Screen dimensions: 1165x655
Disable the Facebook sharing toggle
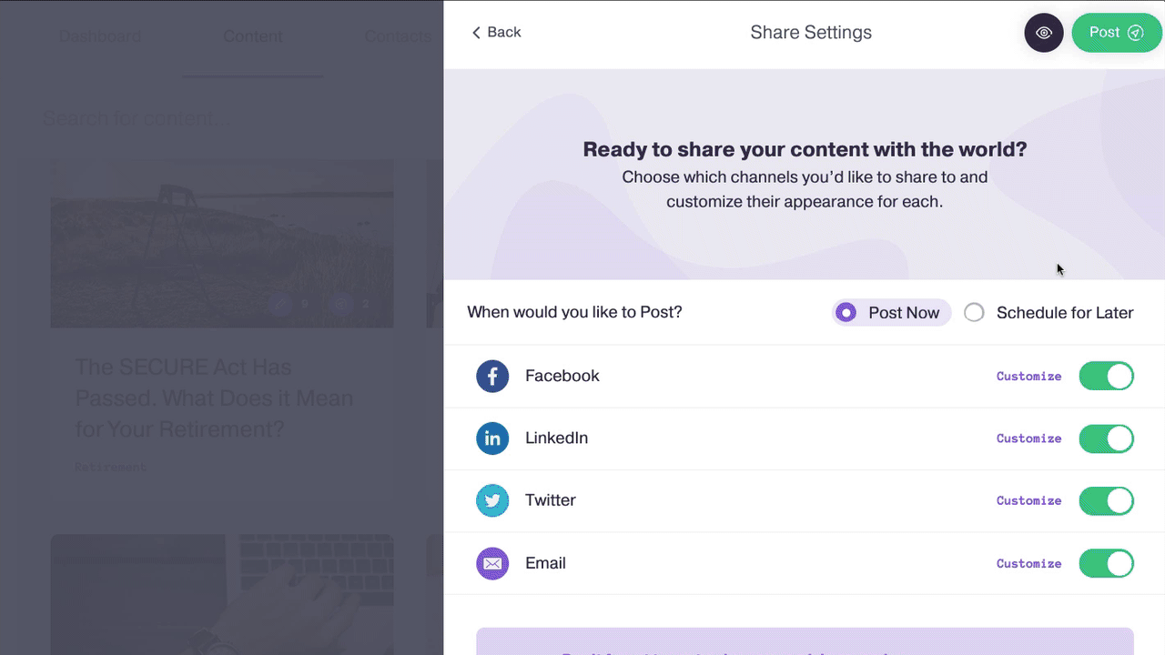tap(1106, 376)
